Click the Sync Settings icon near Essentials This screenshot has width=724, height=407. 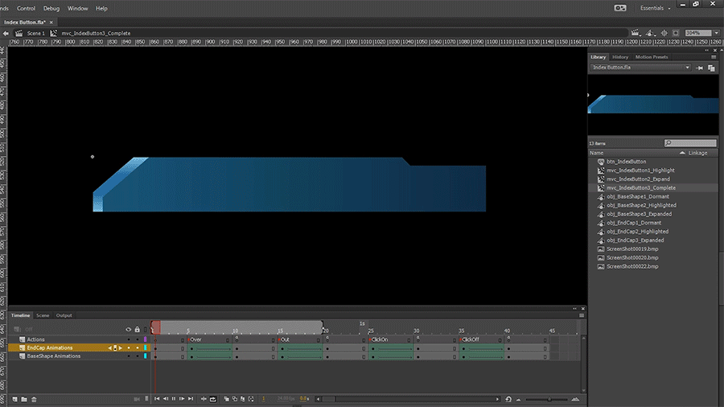(x=620, y=8)
